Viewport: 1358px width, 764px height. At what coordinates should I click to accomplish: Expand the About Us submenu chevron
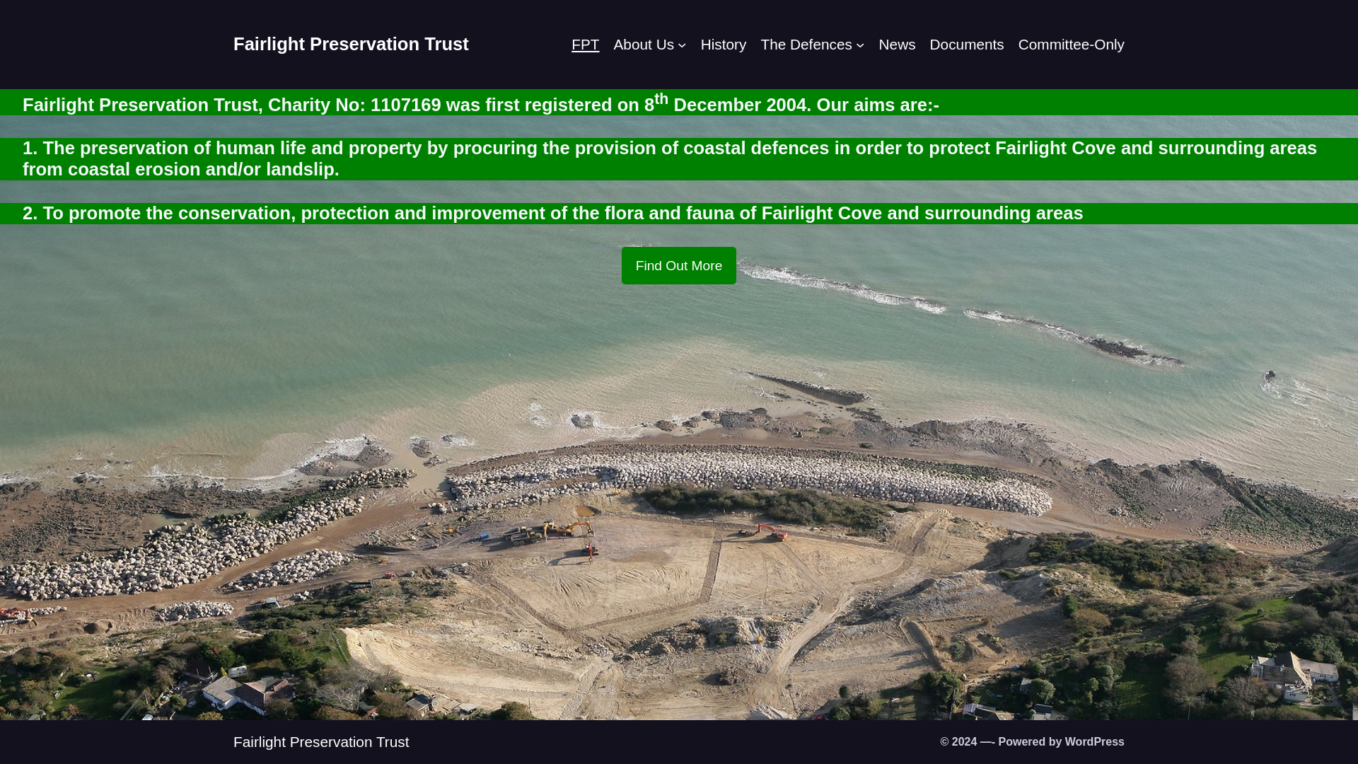tap(682, 45)
